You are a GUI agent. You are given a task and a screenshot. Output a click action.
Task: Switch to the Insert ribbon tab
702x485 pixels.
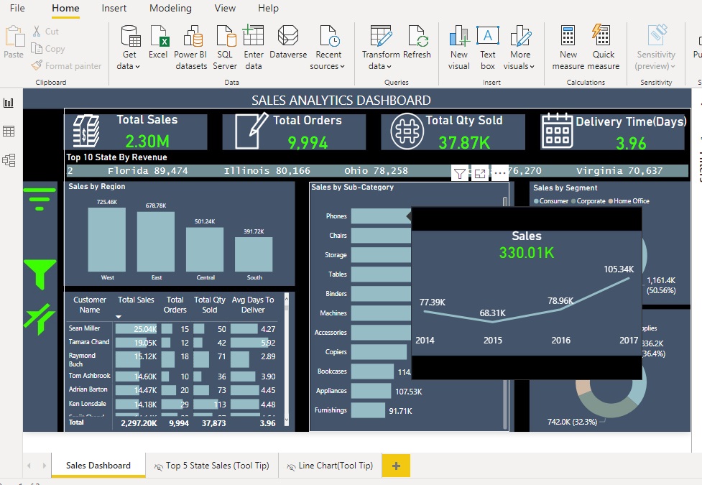click(114, 8)
